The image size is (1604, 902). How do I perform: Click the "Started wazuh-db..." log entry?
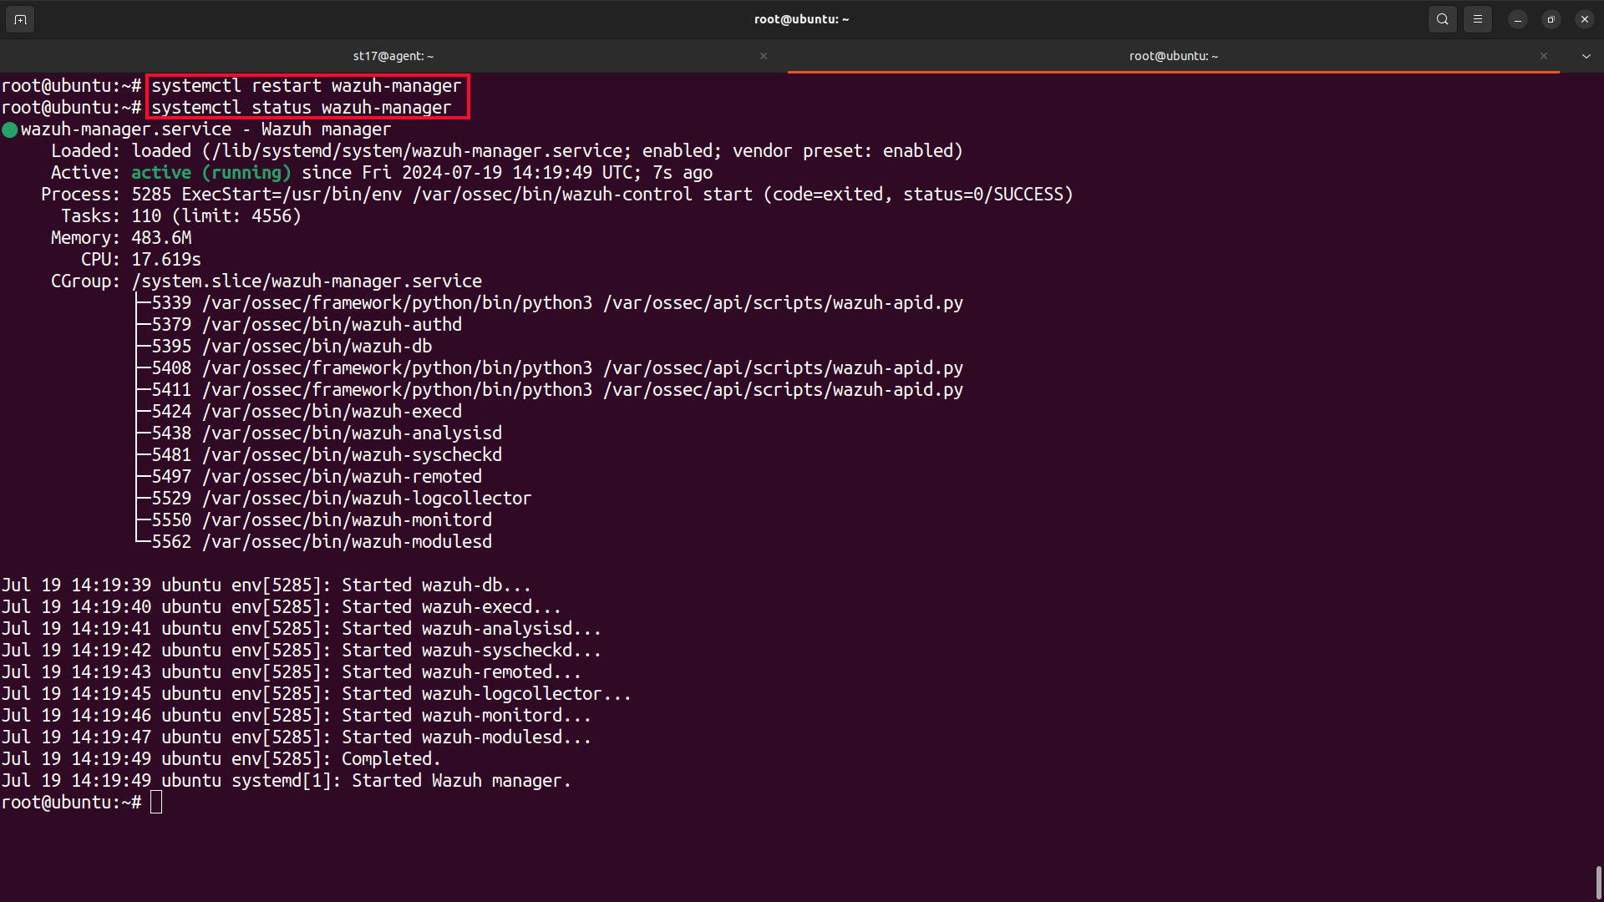(266, 585)
